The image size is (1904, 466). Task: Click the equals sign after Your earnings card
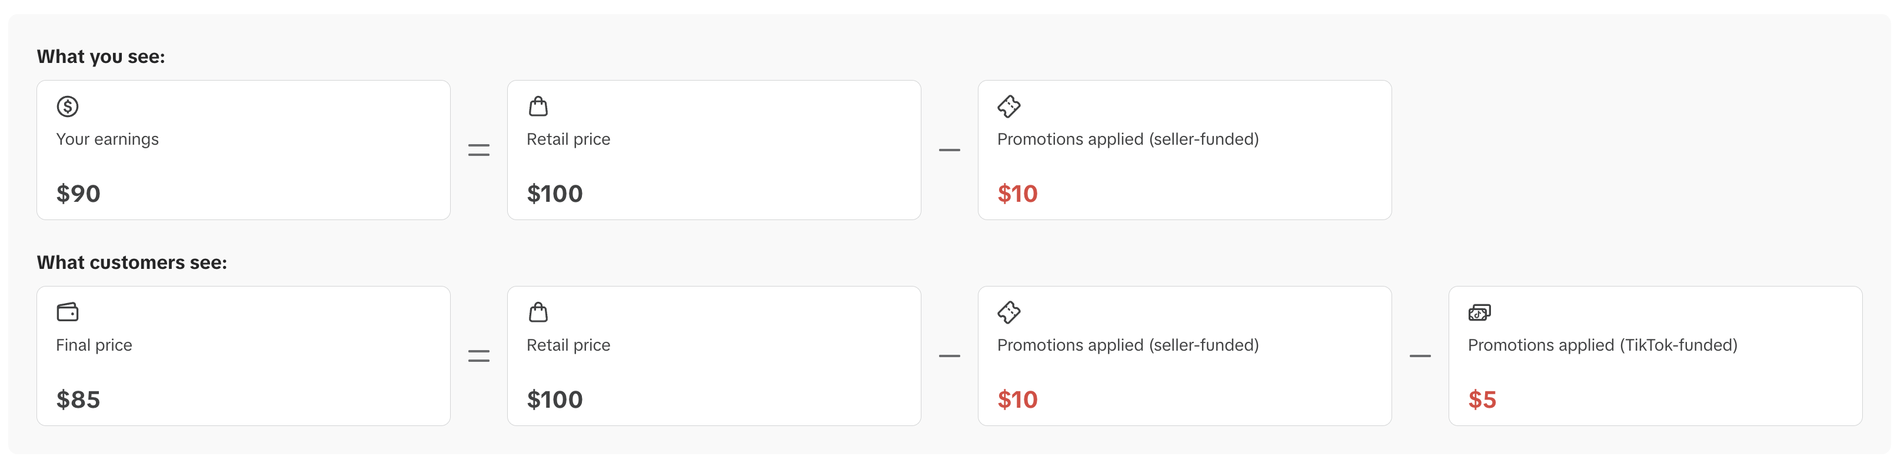coord(479,150)
